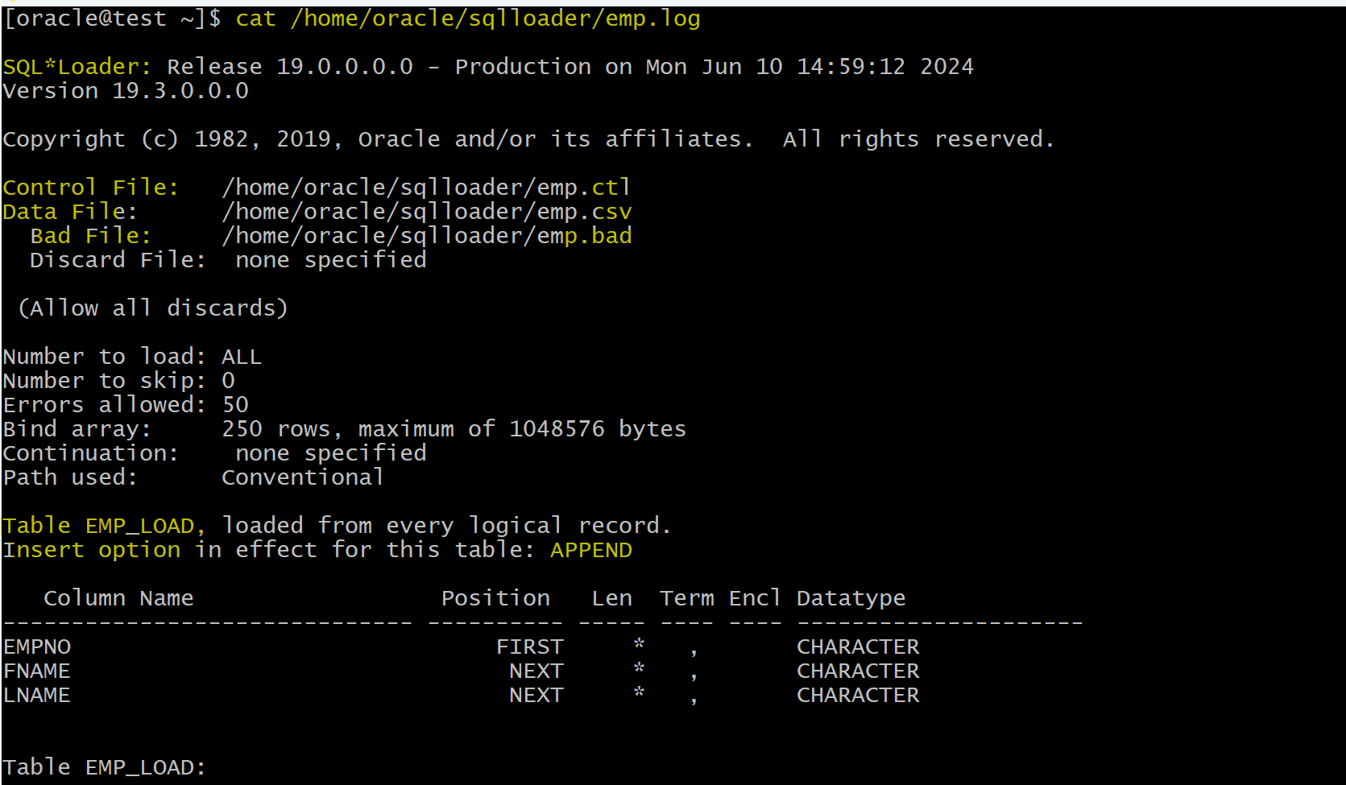Viewport: 1346px width, 785px height.
Task: Click the '(Allow all discards)' text
Action: 153,308
